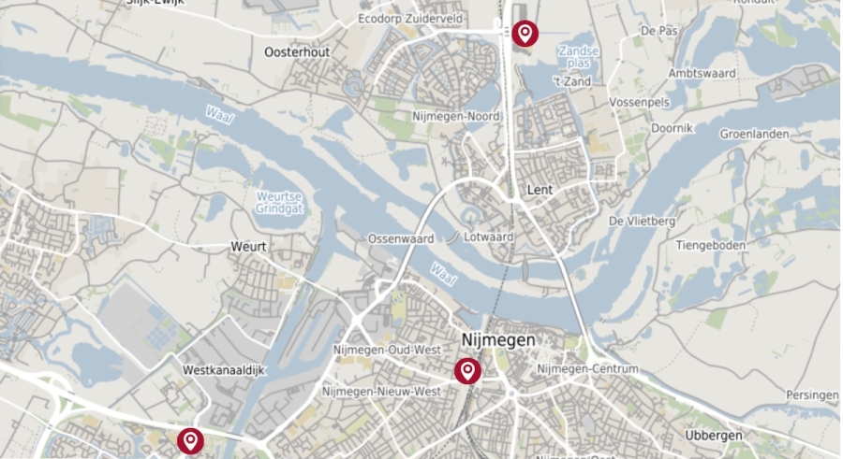Select the Groenlanden area label

754,135
